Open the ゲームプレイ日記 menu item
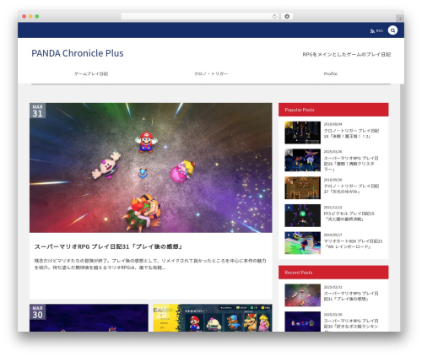 tap(91, 73)
